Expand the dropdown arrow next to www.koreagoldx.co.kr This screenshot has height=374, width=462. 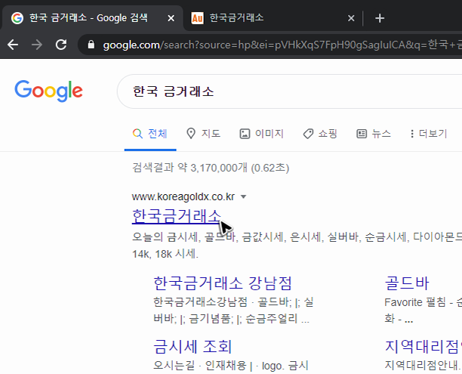(243, 196)
